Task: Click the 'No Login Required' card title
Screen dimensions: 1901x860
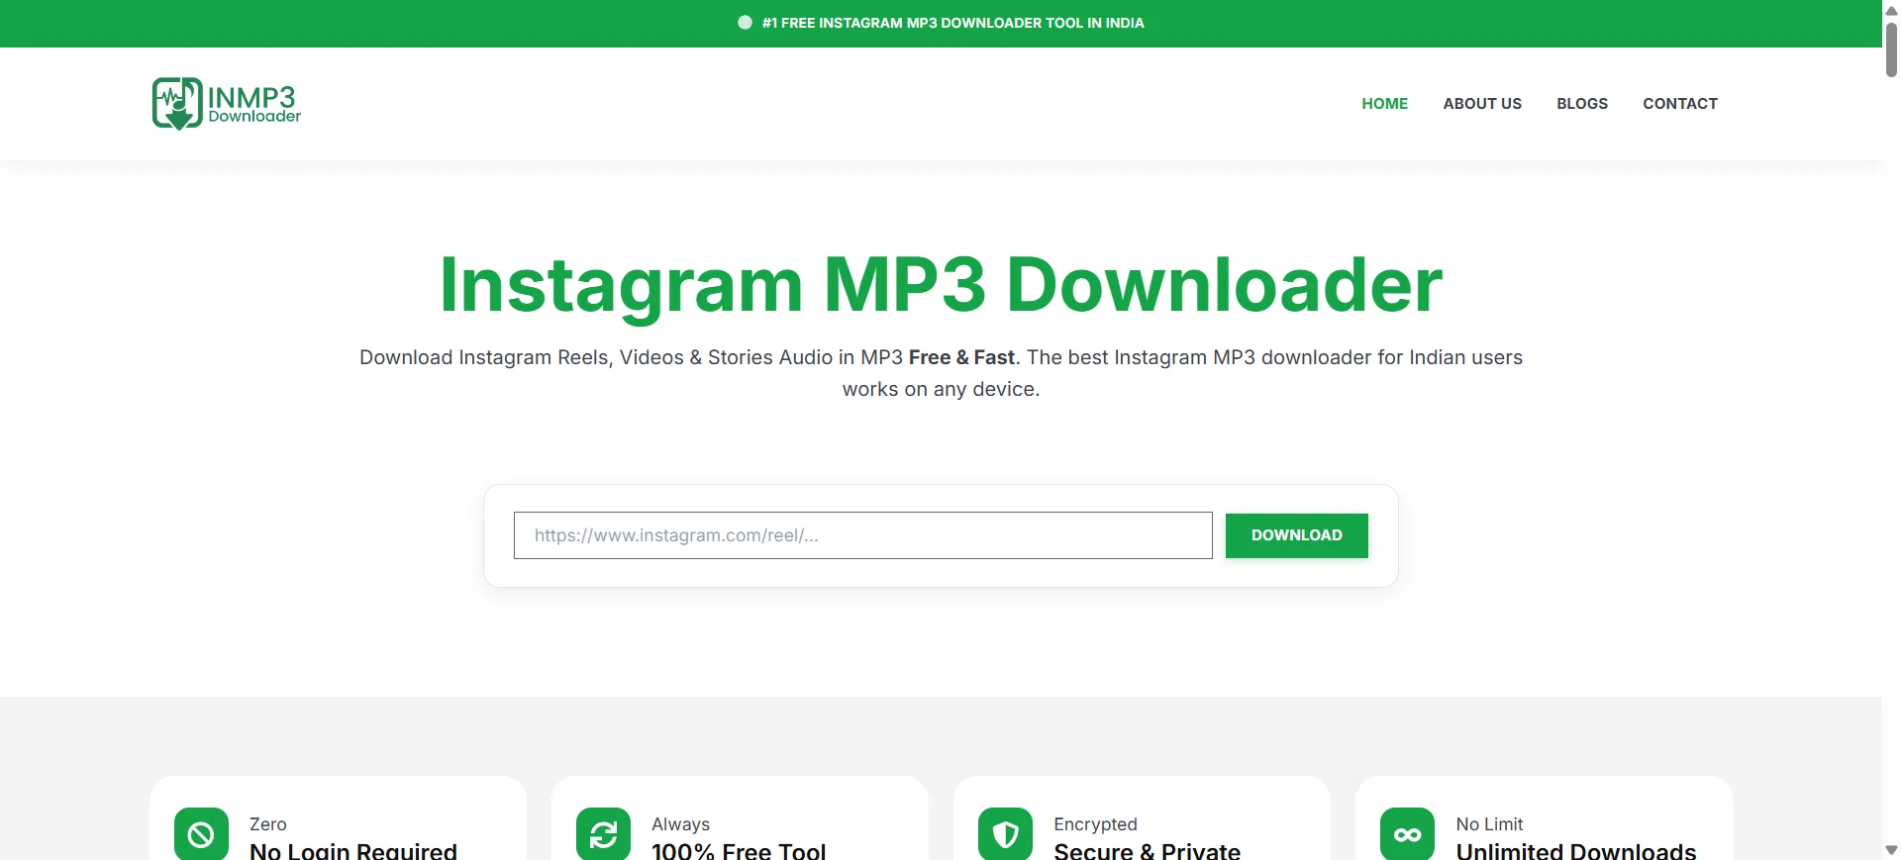Action: pyautogui.click(x=353, y=851)
